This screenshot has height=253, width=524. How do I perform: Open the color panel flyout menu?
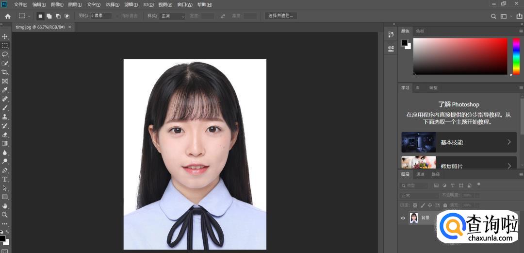pyautogui.click(x=521, y=31)
